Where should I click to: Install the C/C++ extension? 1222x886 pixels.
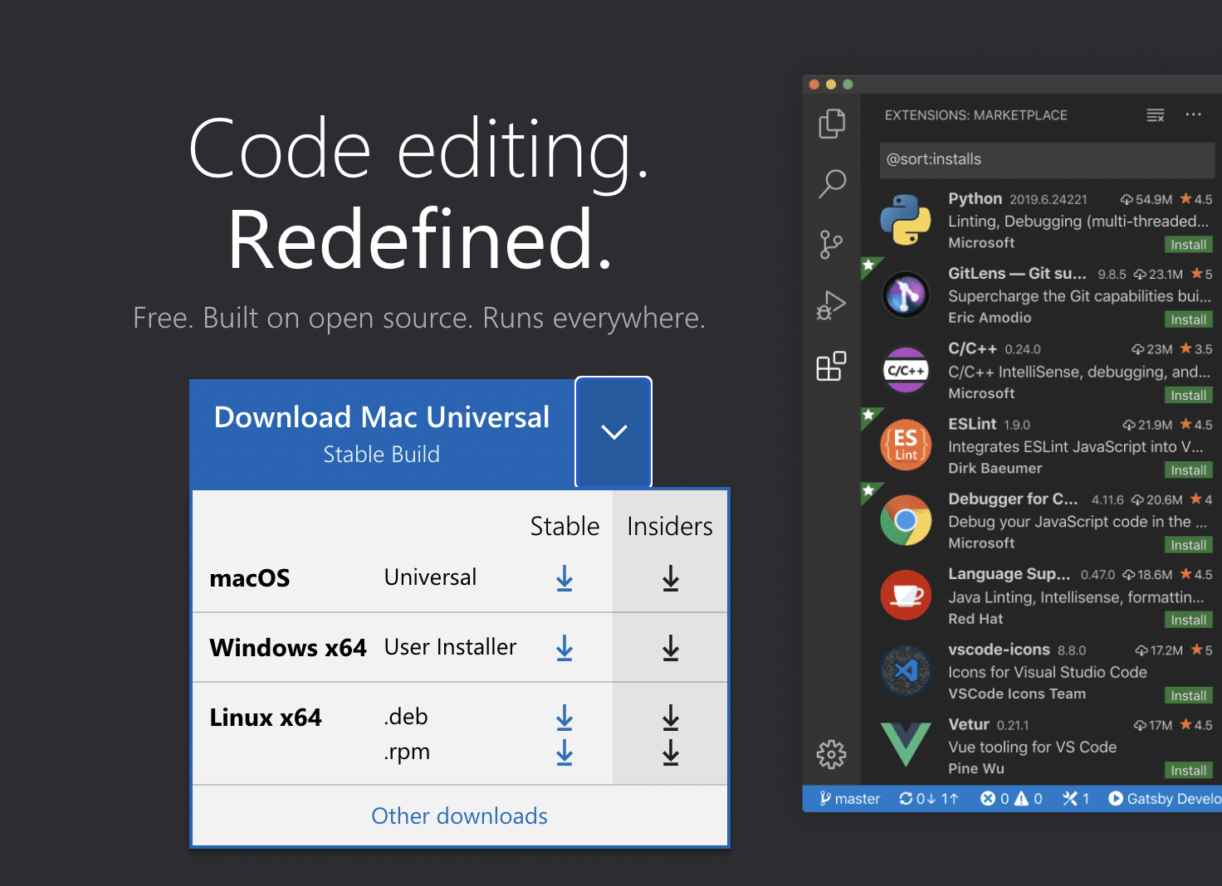click(x=1189, y=395)
